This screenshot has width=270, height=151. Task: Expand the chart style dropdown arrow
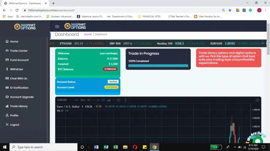[113, 100]
